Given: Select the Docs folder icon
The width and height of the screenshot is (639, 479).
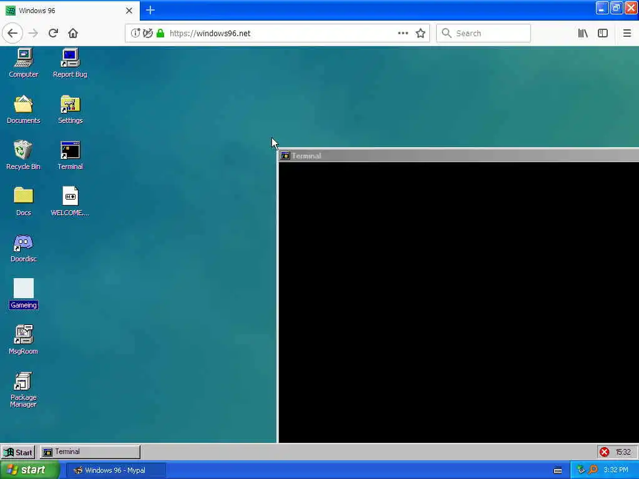Looking at the screenshot, I should 24,201.
